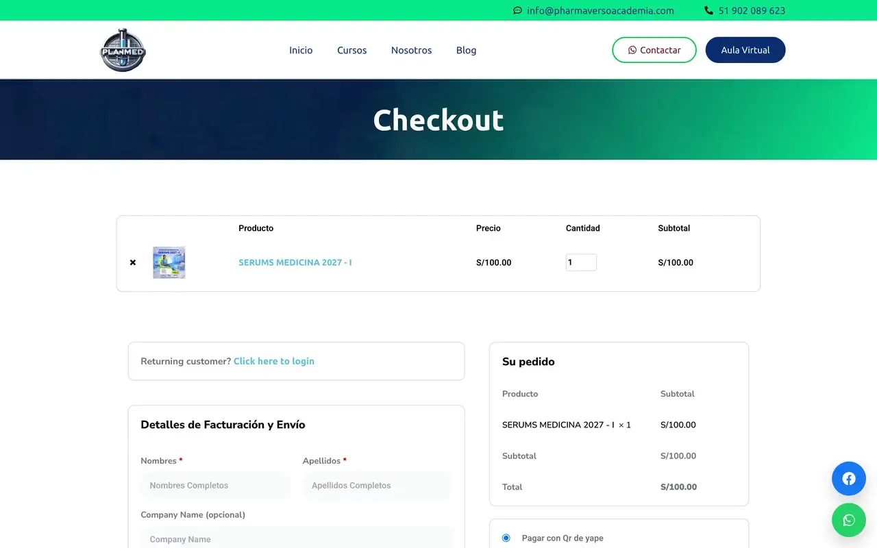Viewport: 877px width, 548px height.
Task: Click the Precio S/100.00 value in cart table
Action: (493, 262)
